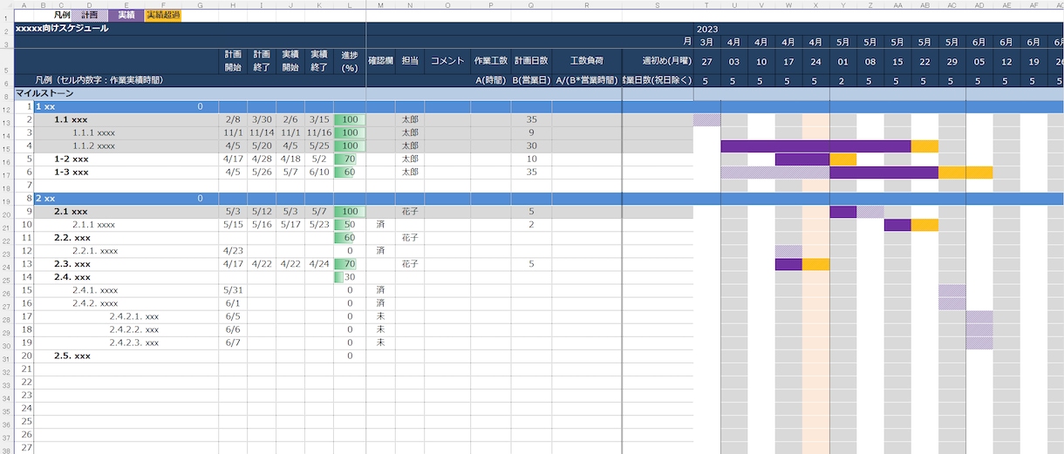Select the task cell '1-3 xxx'
This screenshot has width=1064, height=454.
point(72,172)
